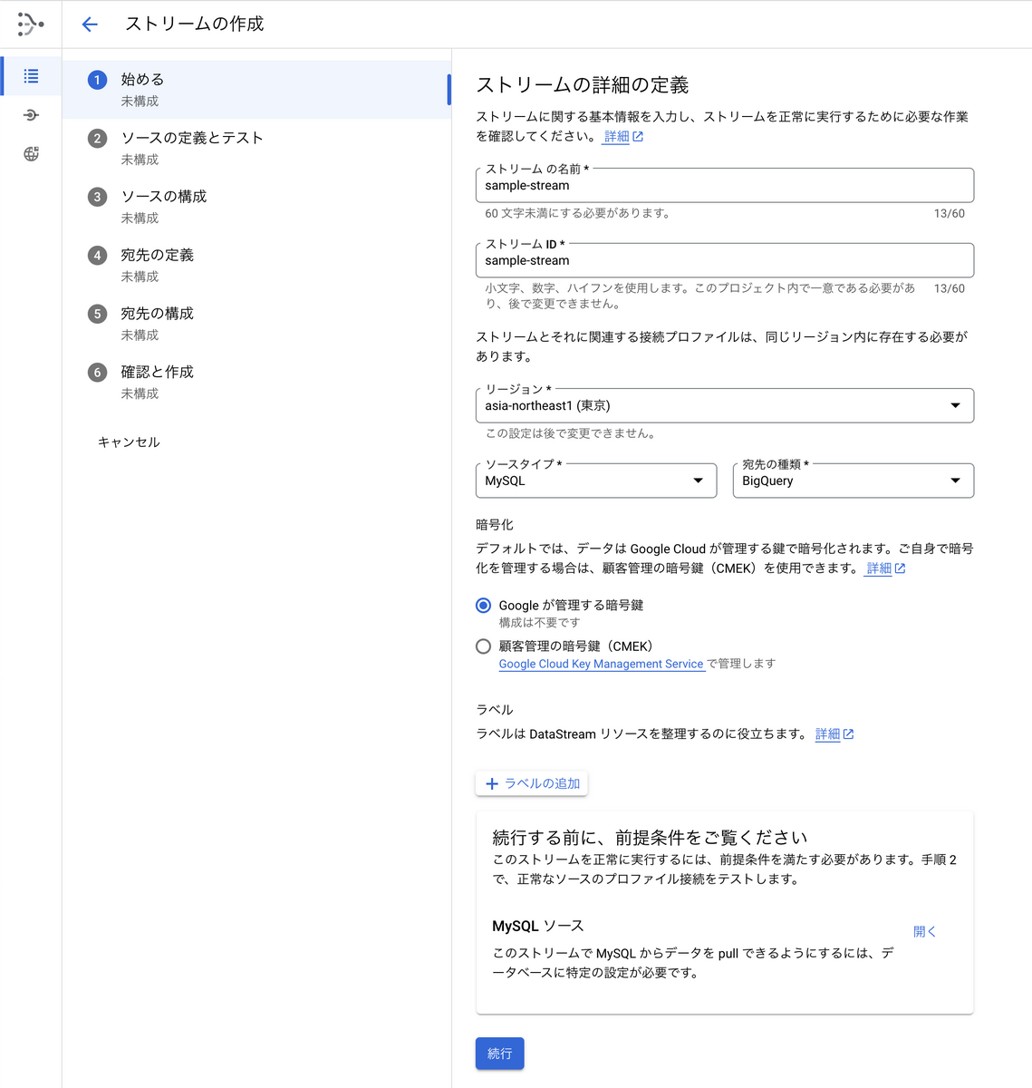Select Google が管理する暗号鍵 radio button
The image size is (1032, 1088).
point(484,606)
